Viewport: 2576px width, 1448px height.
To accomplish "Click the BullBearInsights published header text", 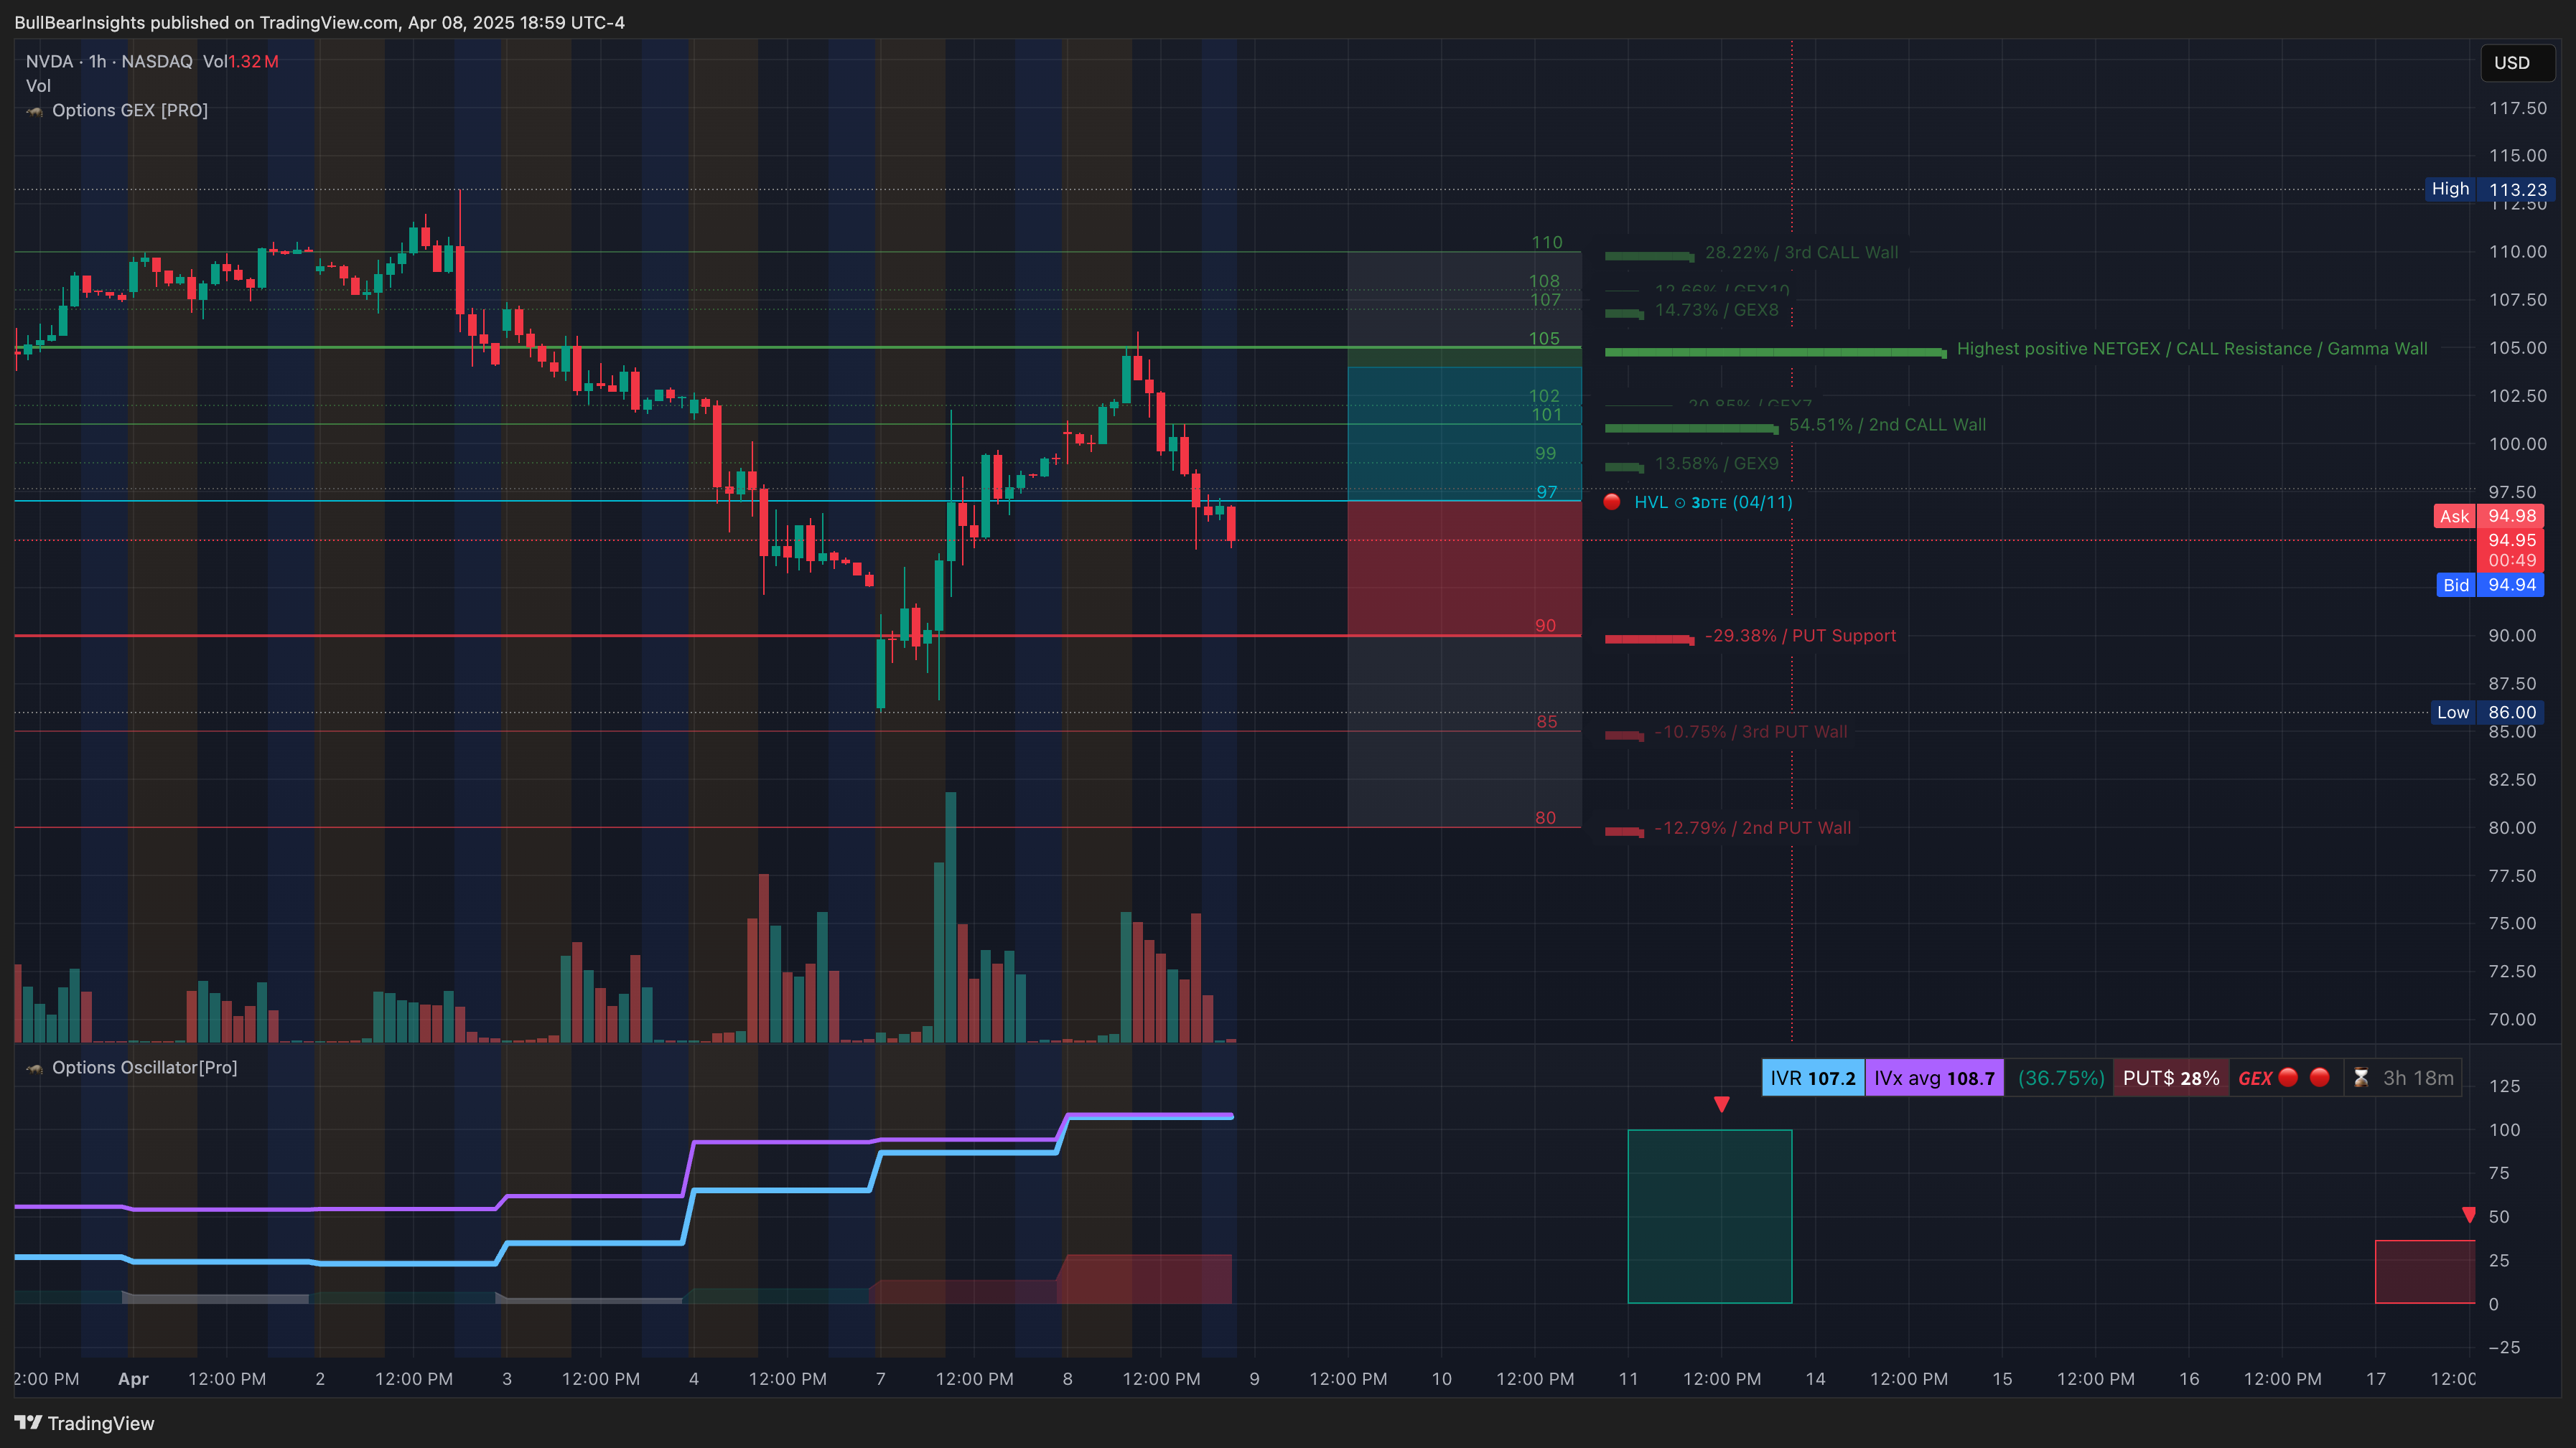I will pos(320,22).
